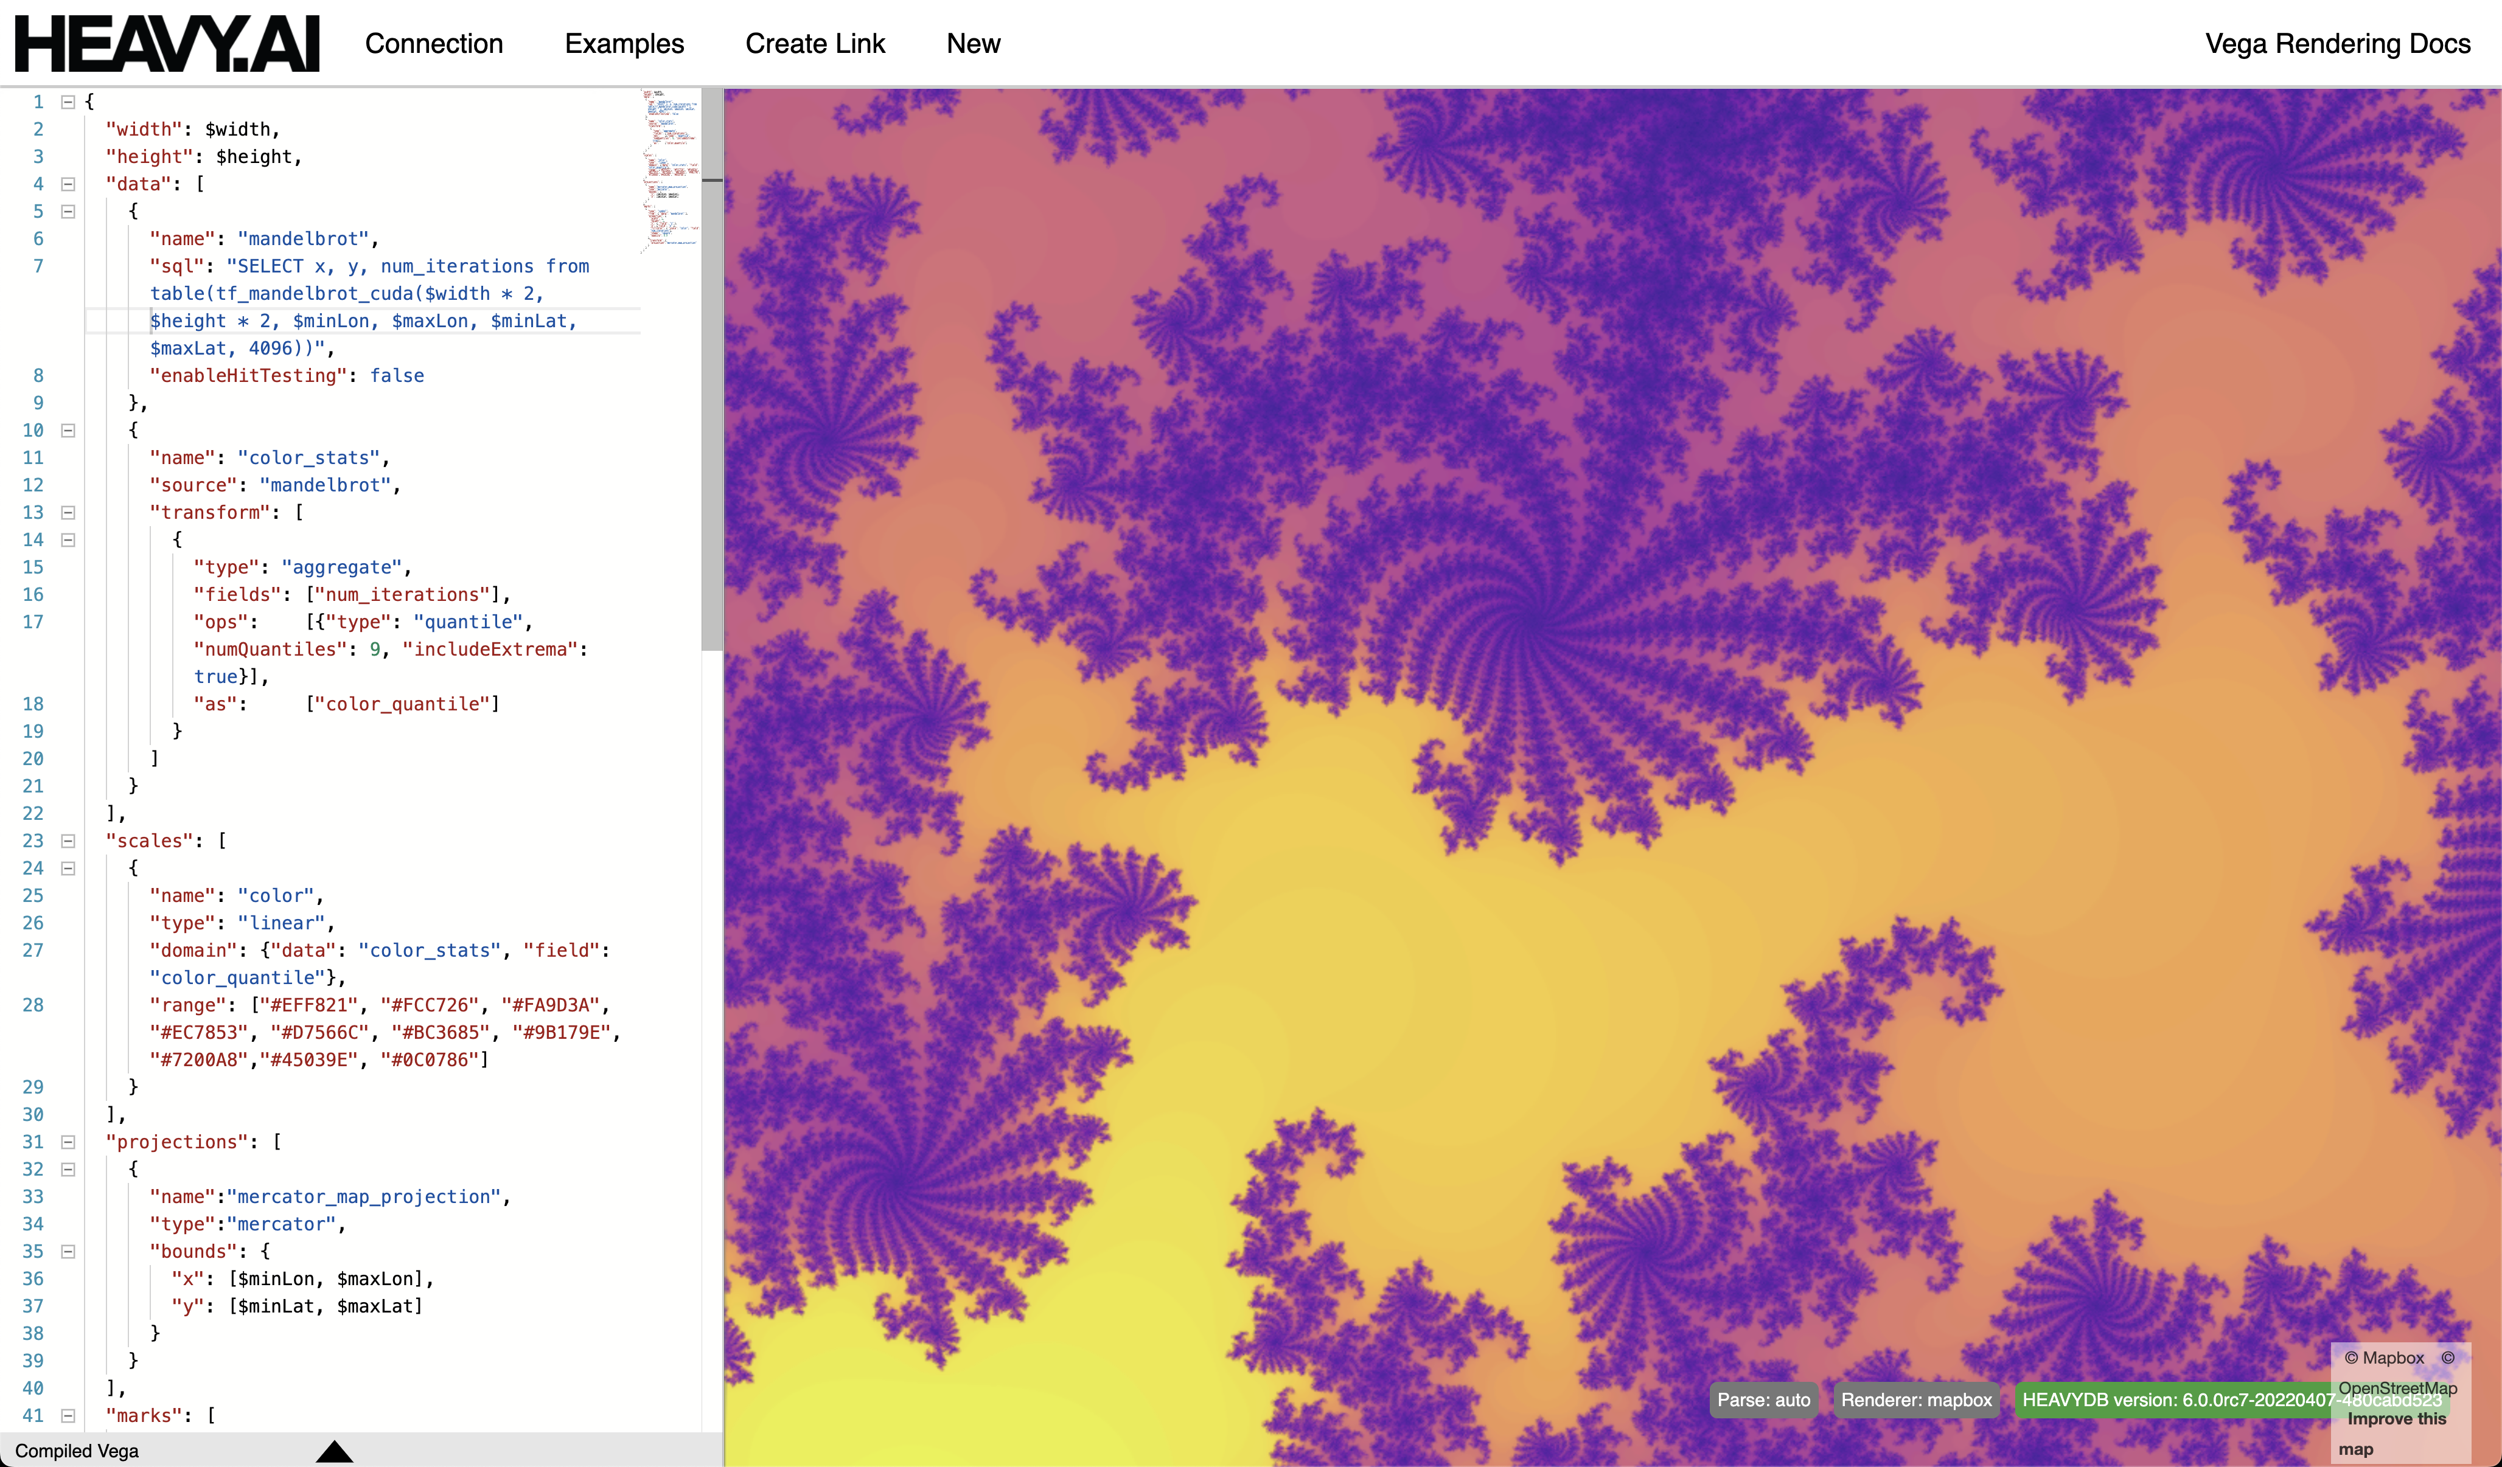Viewport: 2502px width, 1467px height.
Task: Open the Connection menu
Action: click(x=434, y=44)
